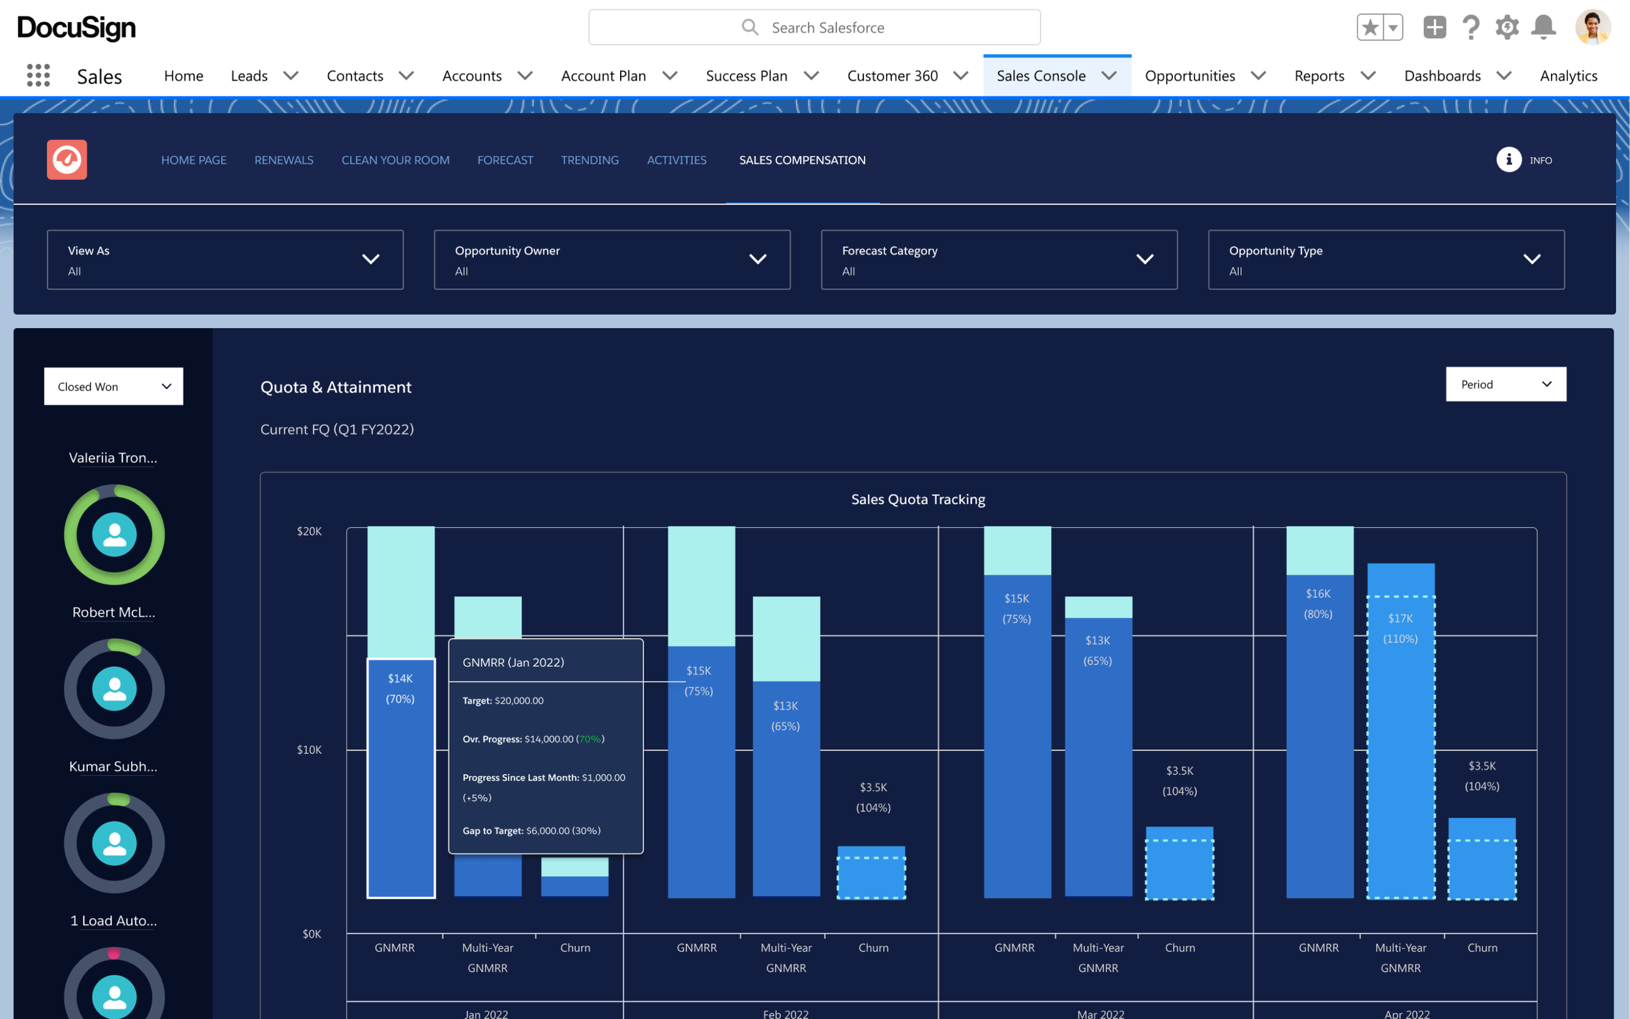The height and width of the screenshot is (1019, 1630).
Task: Switch to the FORECAST tab
Action: (505, 160)
